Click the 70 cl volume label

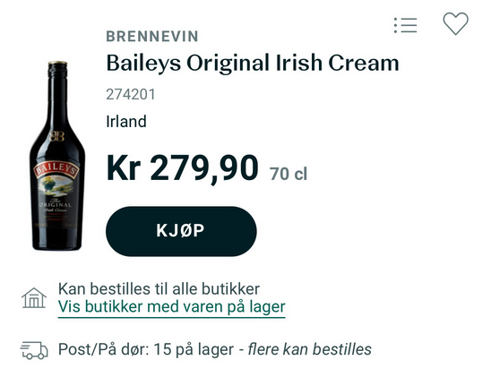point(289,174)
